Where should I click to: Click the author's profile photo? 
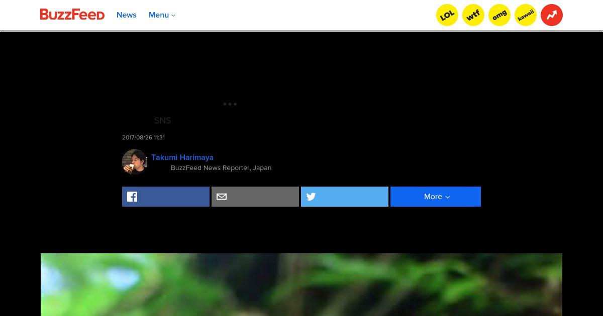point(134,162)
